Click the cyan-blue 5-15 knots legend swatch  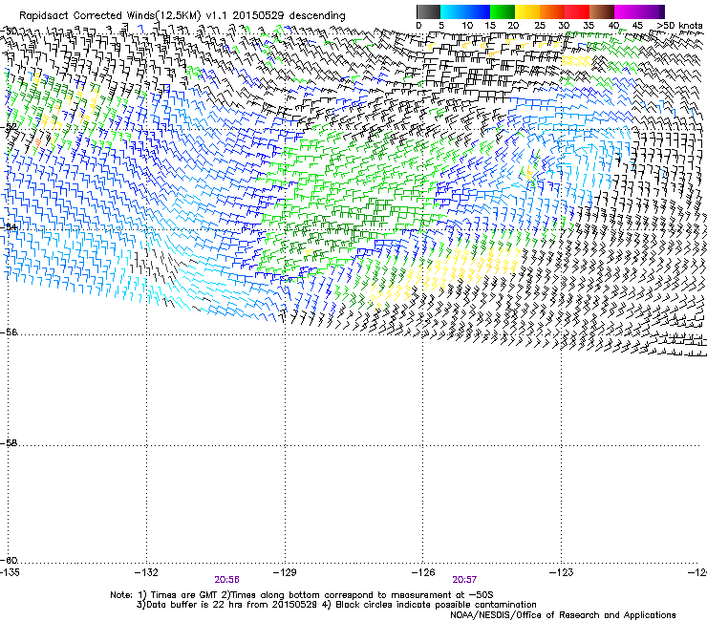pyautogui.click(x=465, y=11)
